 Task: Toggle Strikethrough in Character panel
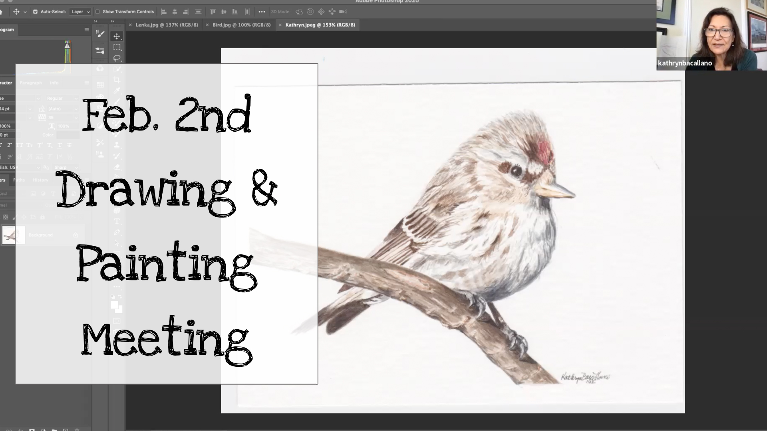pos(70,145)
